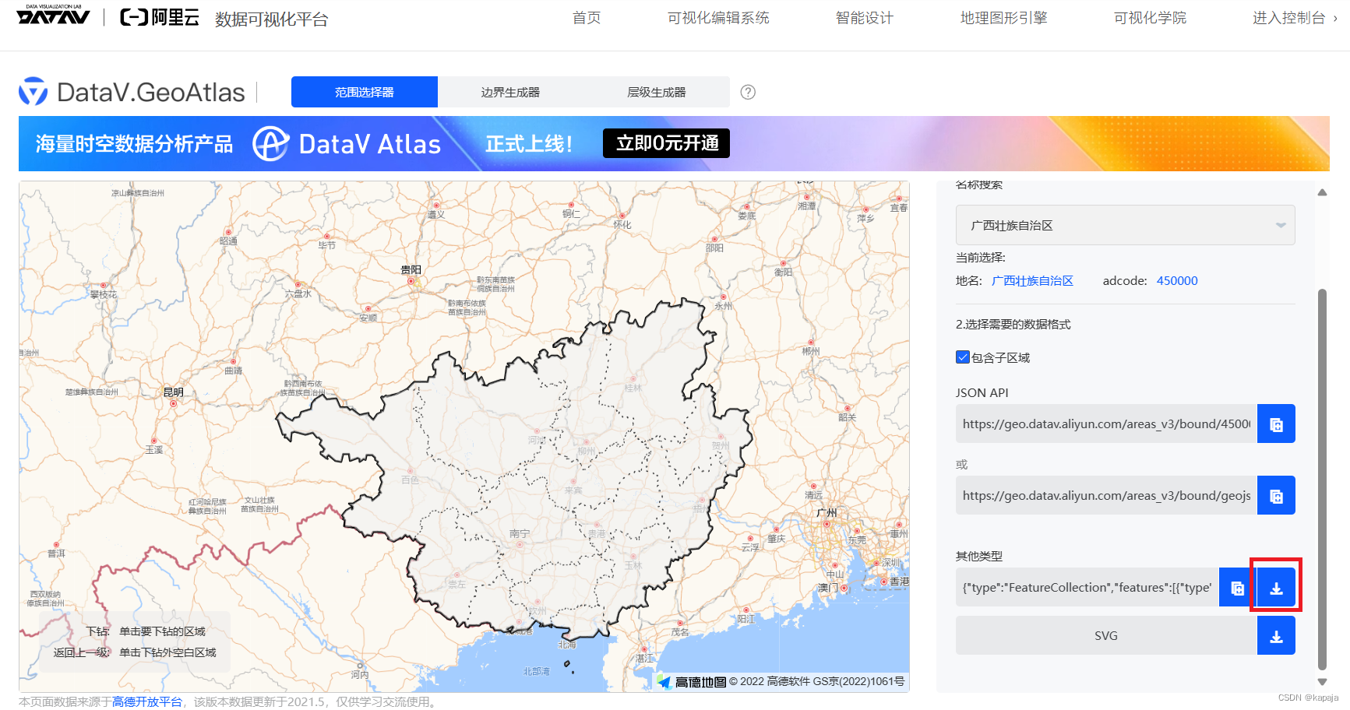Image resolution: width=1350 pixels, height=710 pixels.
Task: Click the JSON API label
Action: (982, 392)
